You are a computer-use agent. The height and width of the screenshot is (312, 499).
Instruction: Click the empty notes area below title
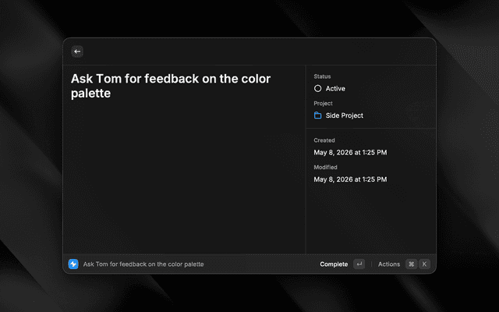(184, 179)
